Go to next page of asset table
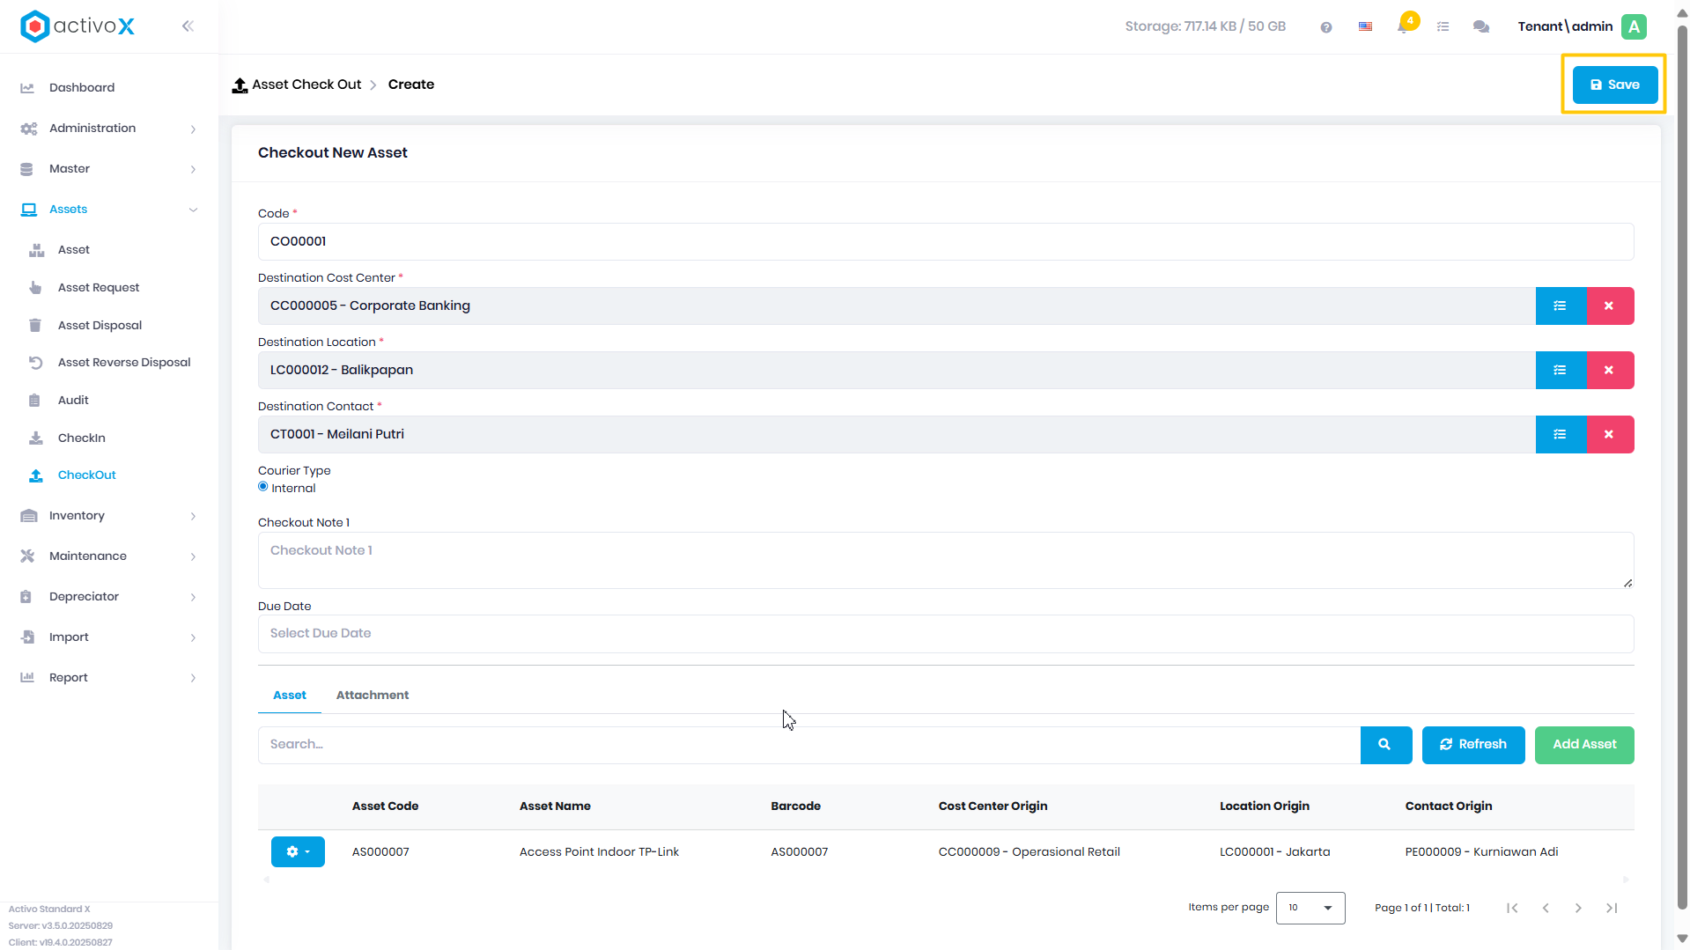 [1578, 908]
